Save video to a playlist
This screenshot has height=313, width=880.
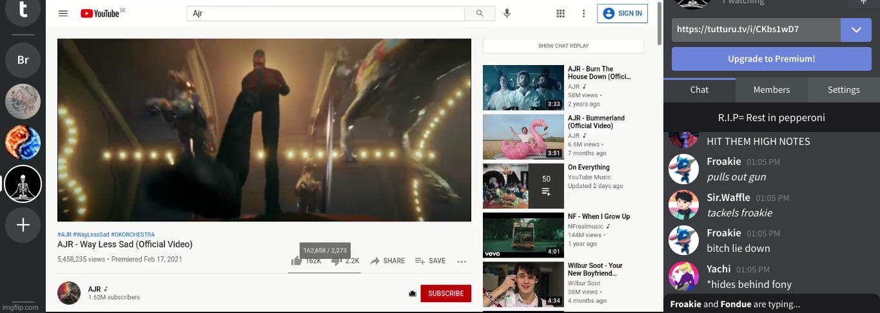(x=430, y=261)
